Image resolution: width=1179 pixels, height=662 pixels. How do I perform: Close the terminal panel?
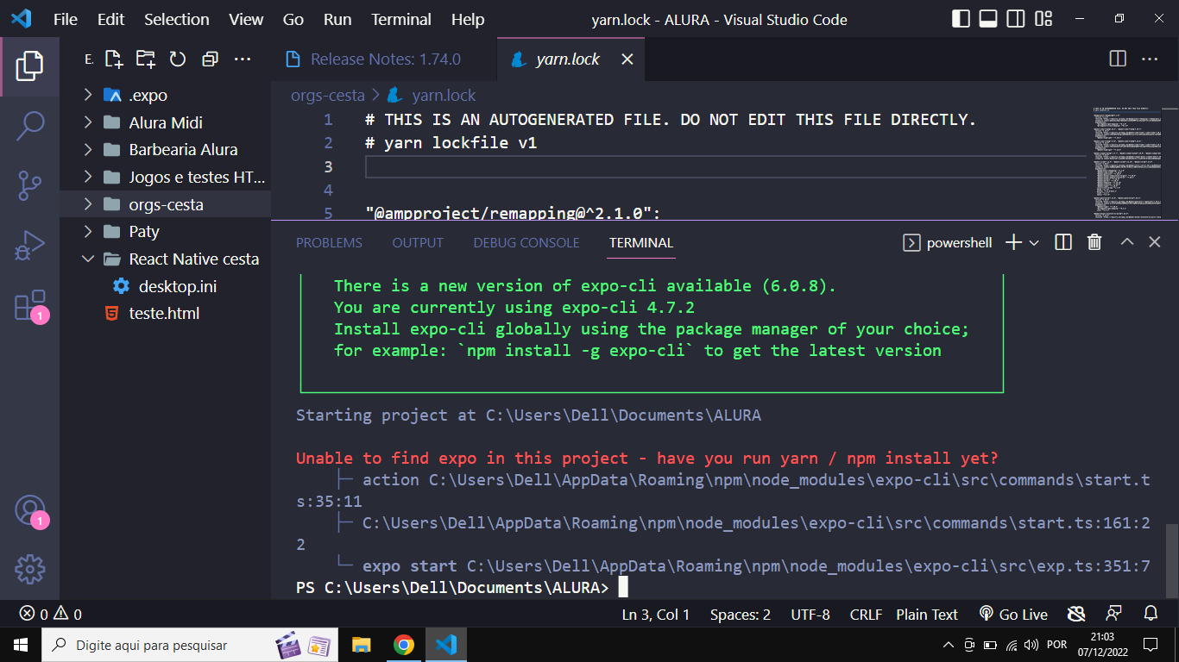[x=1155, y=243]
